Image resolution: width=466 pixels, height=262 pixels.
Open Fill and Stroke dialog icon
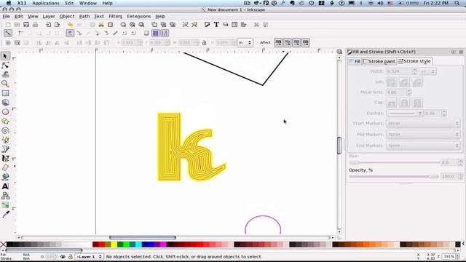[x=207, y=25]
